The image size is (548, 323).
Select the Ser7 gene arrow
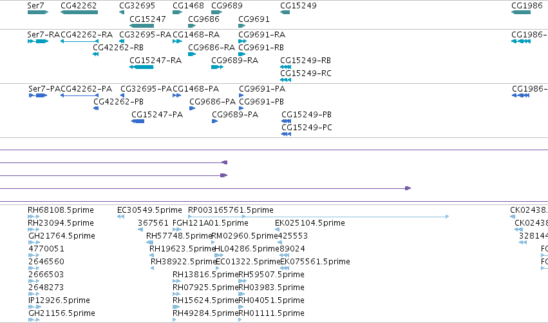(x=38, y=12)
